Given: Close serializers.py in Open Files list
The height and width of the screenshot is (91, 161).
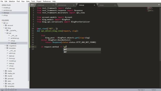Looking at the screenshot, I should click(2, 10).
